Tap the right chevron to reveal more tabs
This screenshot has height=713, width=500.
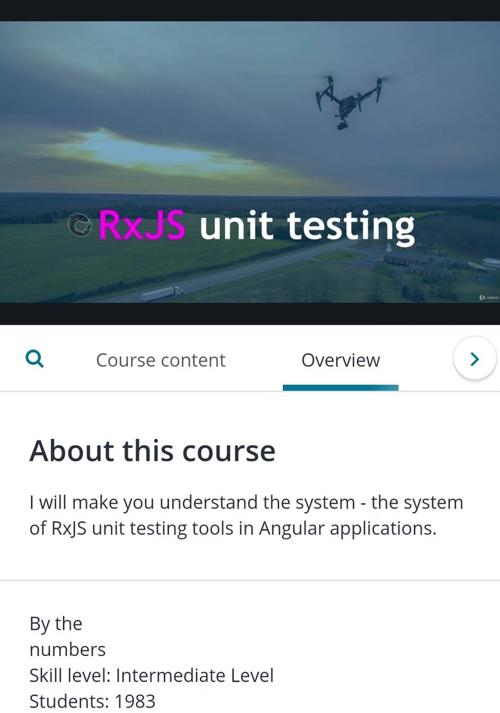tap(474, 358)
